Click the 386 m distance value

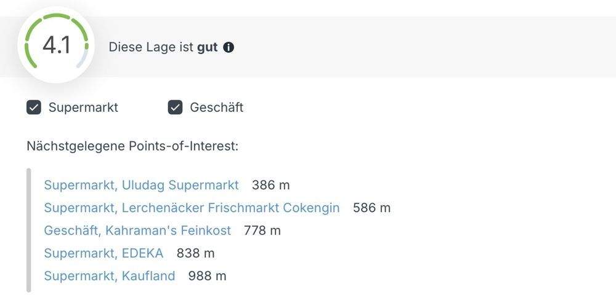(x=270, y=185)
